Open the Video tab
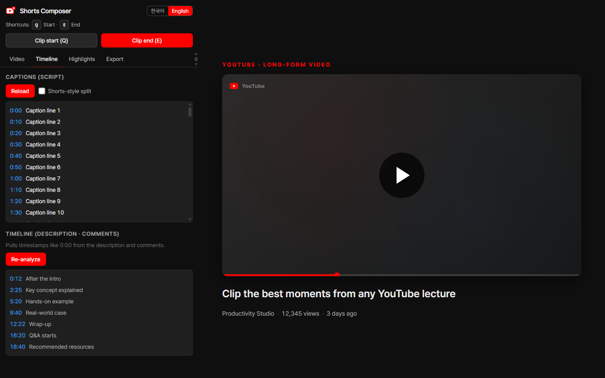 pyautogui.click(x=17, y=59)
